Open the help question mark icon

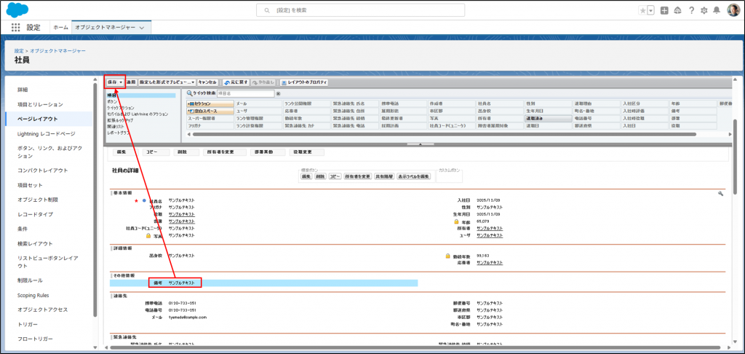[691, 10]
